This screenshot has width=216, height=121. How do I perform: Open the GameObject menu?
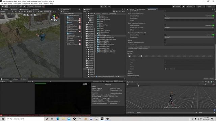pos(17,4)
